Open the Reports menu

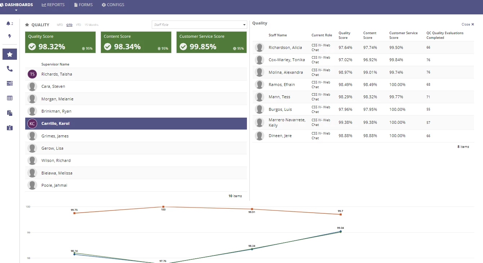tap(53, 5)
